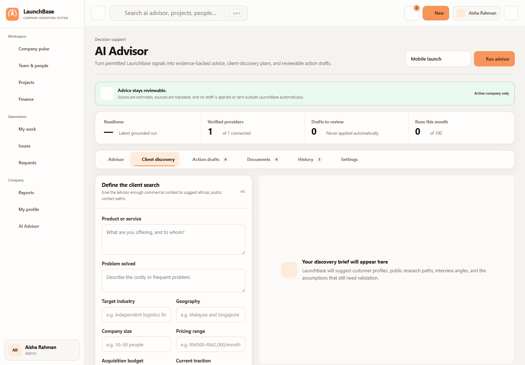Navigate to Team & people
Viewport: 525px width, 365px height.
42,66
